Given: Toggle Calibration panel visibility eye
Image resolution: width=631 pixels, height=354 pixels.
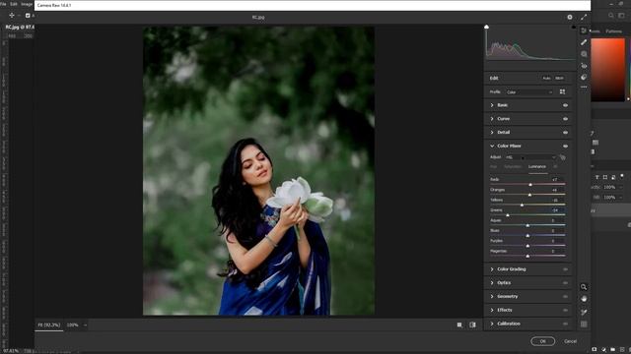Looking at the screenshot, I should click(x=565, y=324).
